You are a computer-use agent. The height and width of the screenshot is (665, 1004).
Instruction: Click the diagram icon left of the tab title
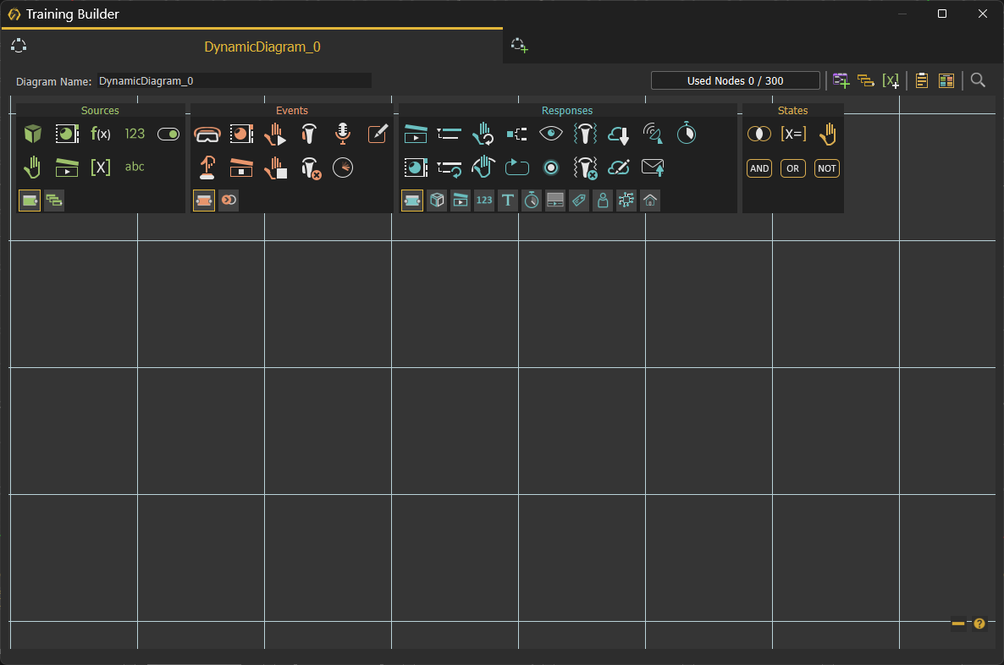click(x=19, y=46)
